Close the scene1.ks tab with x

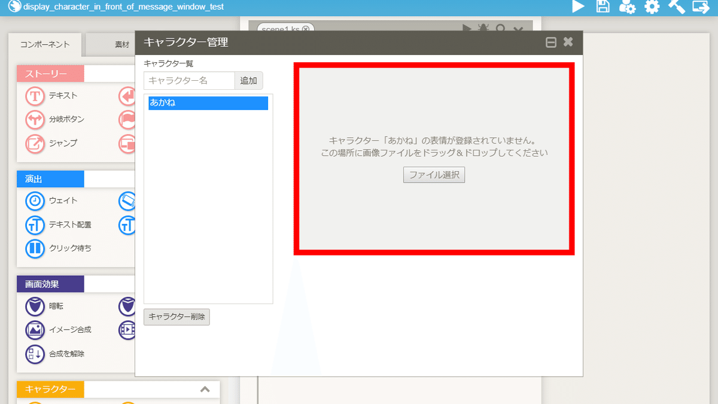point(306,29)
